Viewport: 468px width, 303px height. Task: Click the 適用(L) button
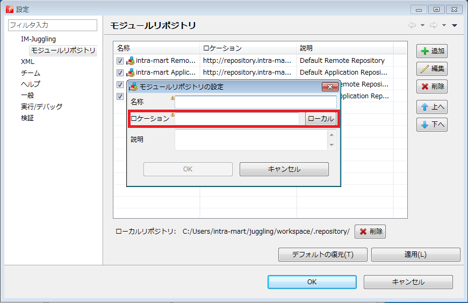click(x=415, y=255)
